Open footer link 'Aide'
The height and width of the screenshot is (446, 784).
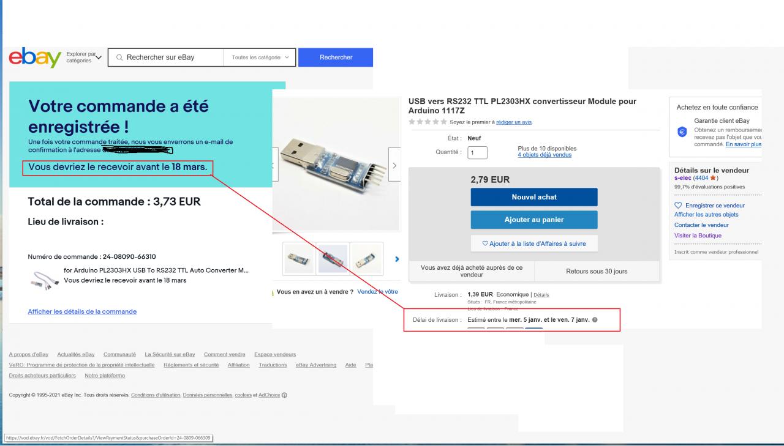point(350,365)
